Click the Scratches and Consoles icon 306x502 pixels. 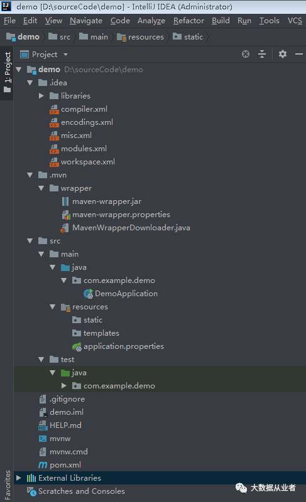pos(31,491)
